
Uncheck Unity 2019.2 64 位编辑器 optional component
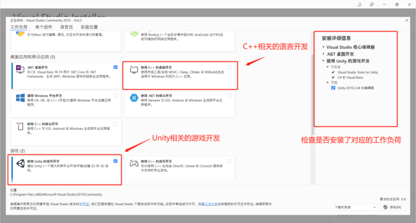click(333, 88)
